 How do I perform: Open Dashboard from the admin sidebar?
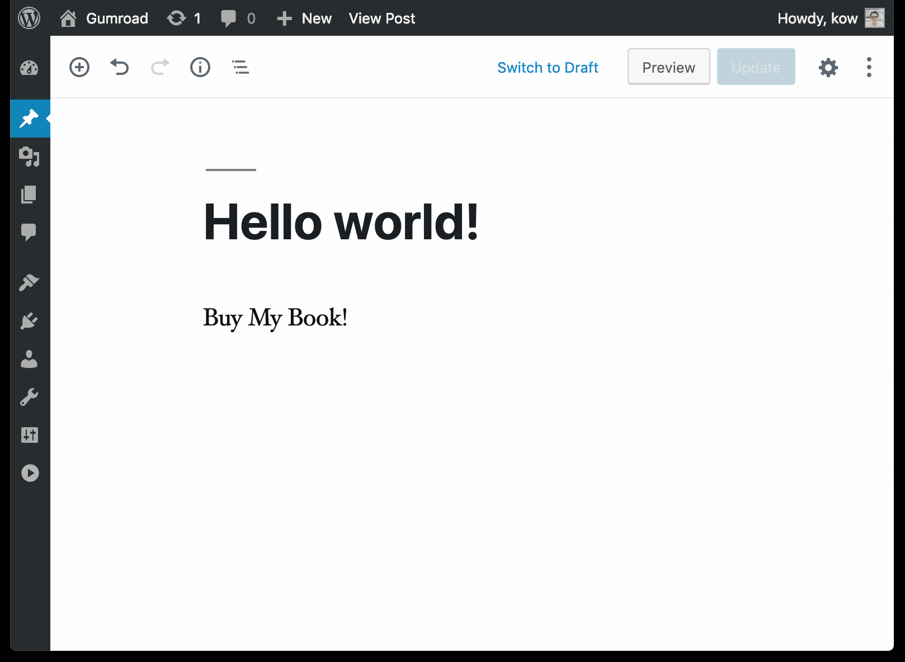click(x=29, y=68)
